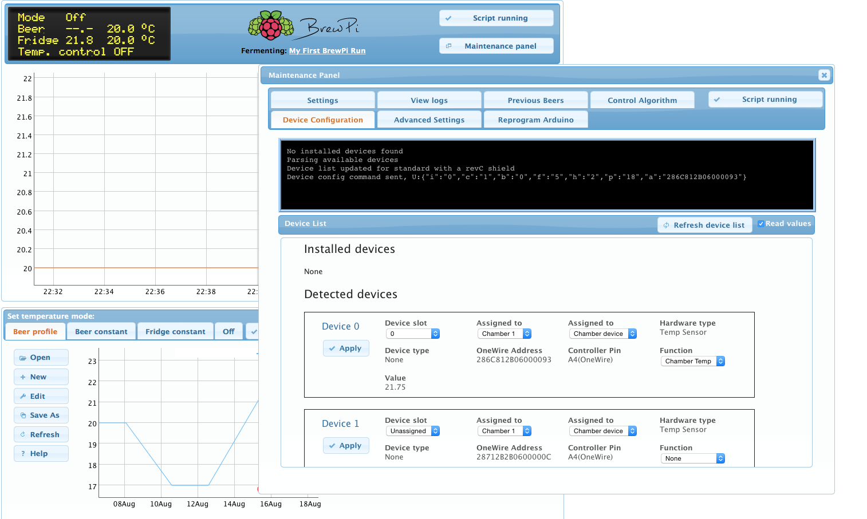The width and height of the screenshot is (867, 519).
Task: Click the disk icon on Save As button
Action: coord(23,415)
